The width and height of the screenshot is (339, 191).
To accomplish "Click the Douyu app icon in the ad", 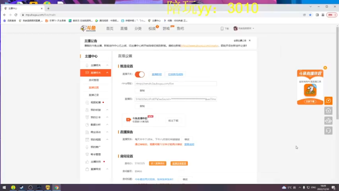I will tap(310, 90).
